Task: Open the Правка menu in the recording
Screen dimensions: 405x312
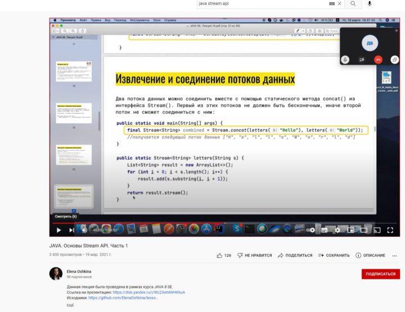Action: (x=96, y=20)
